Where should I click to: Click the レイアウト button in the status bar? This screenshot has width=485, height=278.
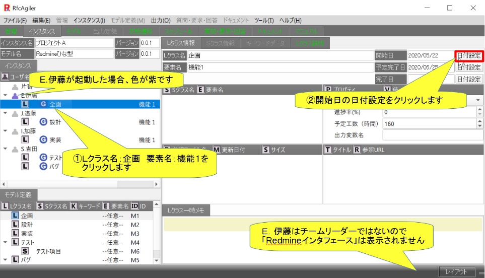click(x=456, y=272)
